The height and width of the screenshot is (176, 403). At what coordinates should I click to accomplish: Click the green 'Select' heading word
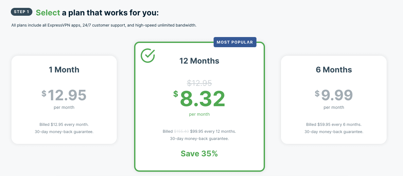[48, 13]
